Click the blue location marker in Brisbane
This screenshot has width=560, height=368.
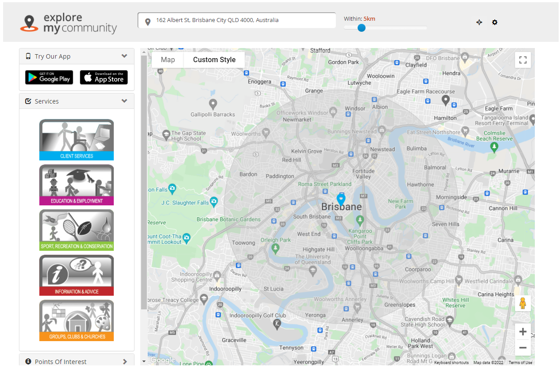[341, 199]
